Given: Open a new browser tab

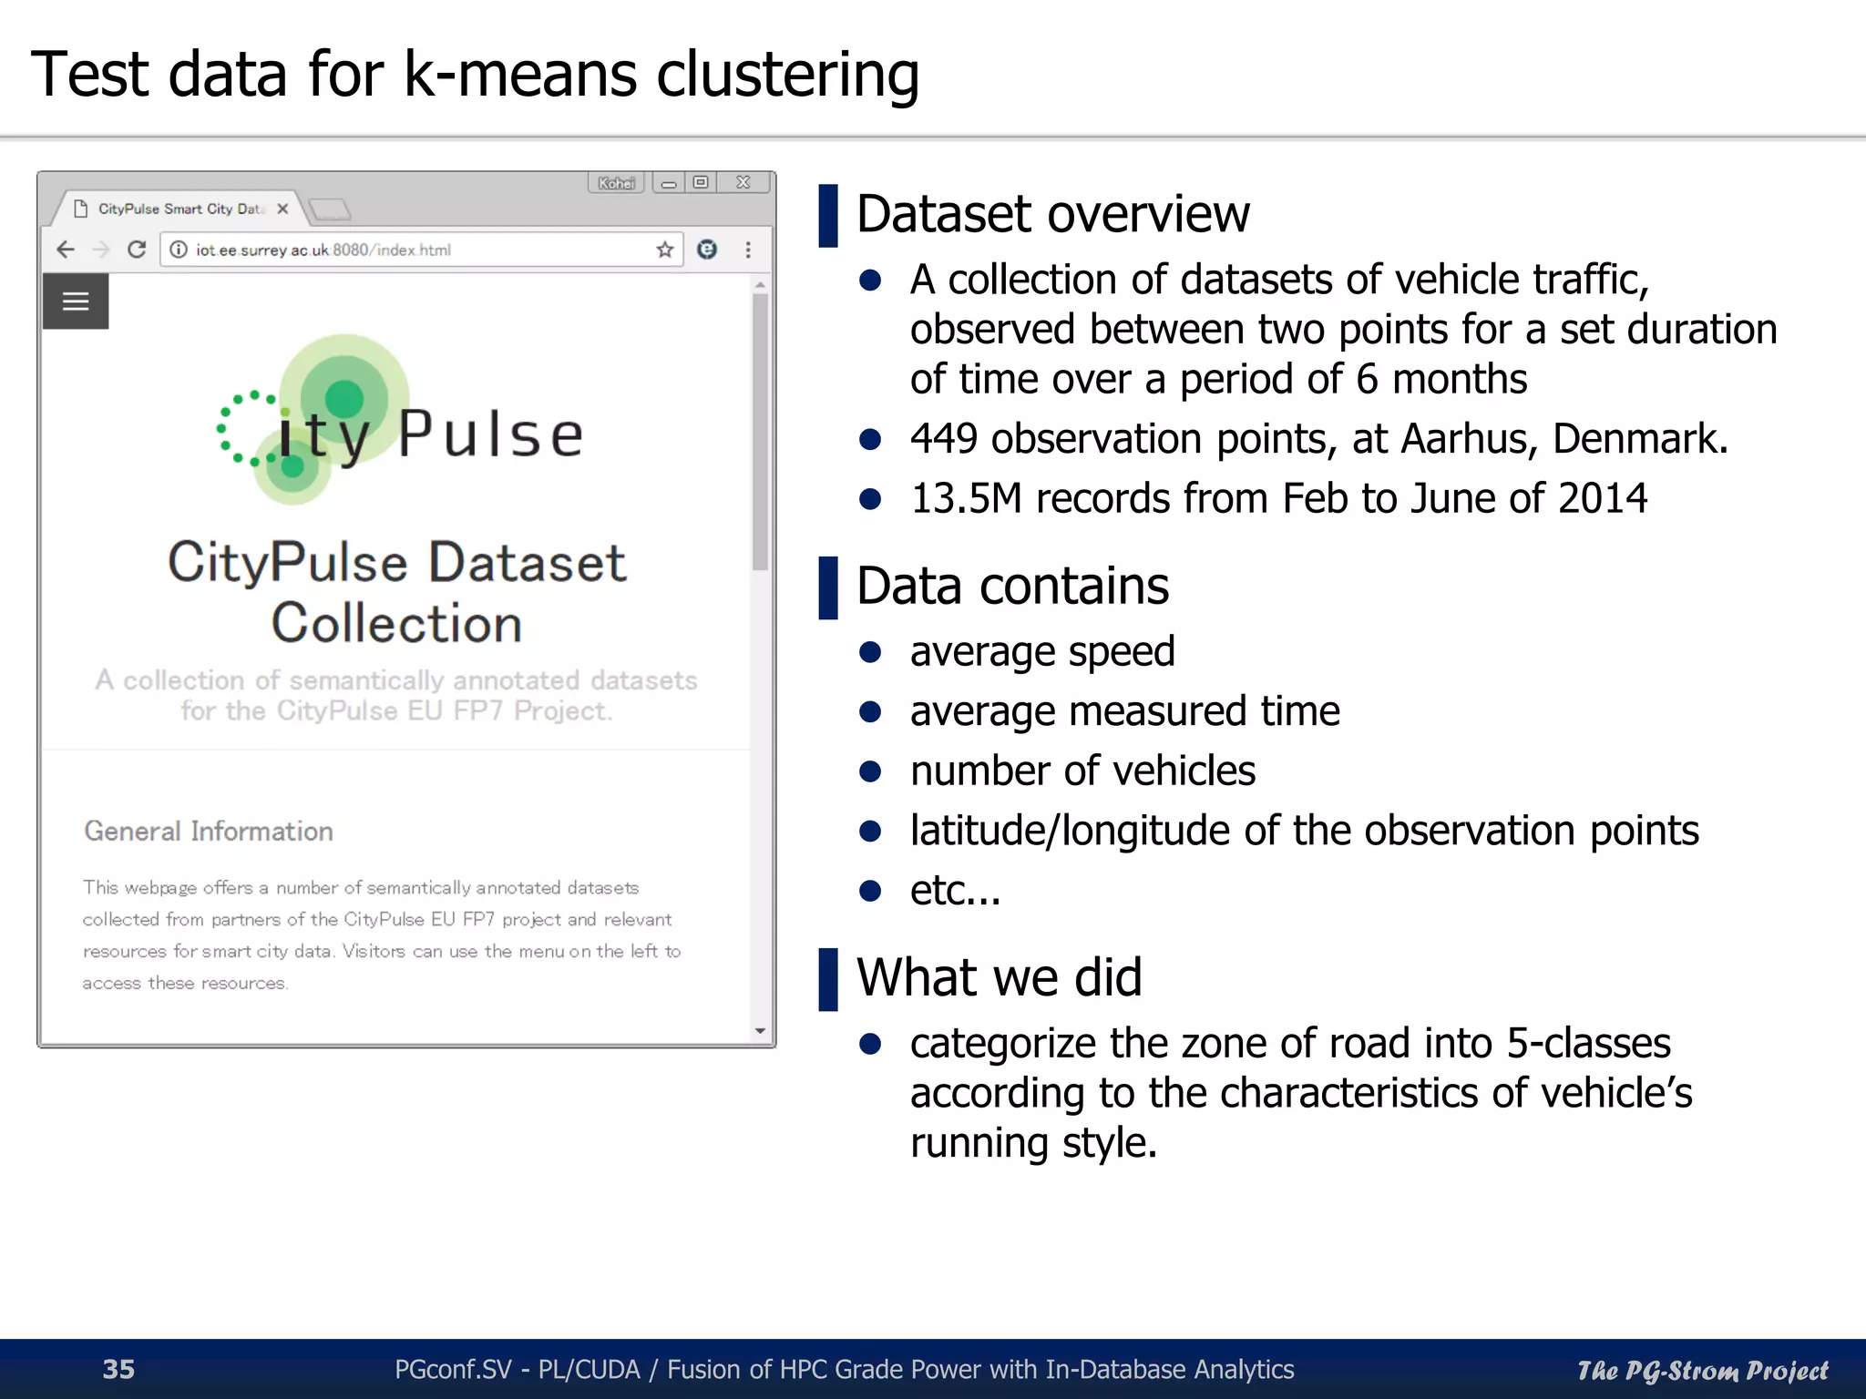Looking at the screenshot, I should tap(329, 210).
